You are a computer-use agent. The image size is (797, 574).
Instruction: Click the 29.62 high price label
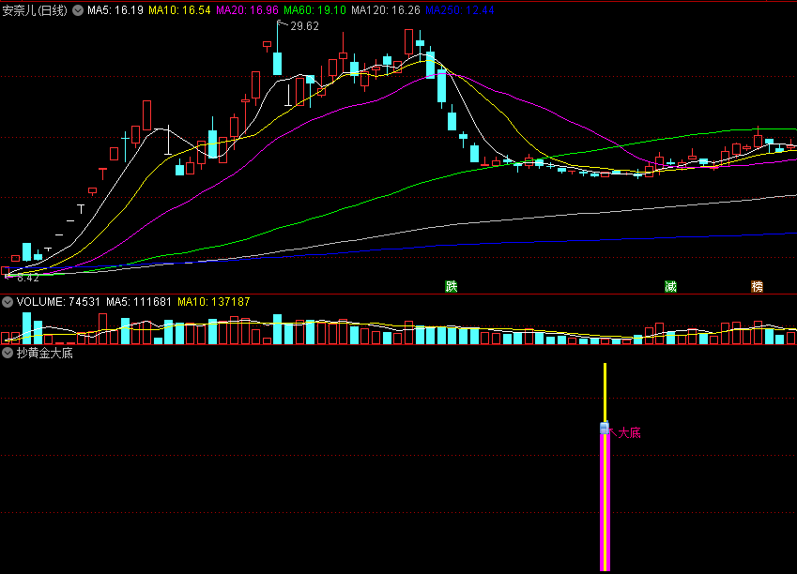pos(304,26)
